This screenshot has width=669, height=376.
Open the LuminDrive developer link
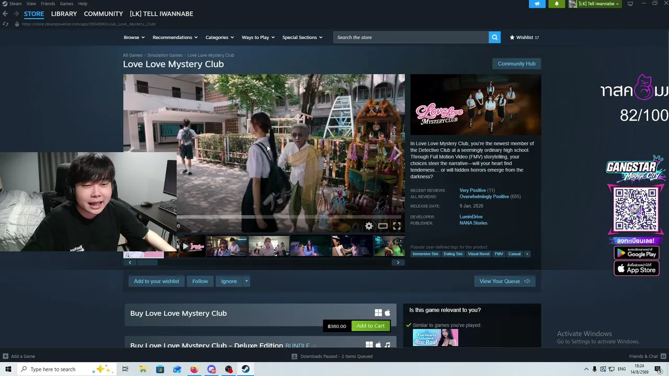(471, 217)
